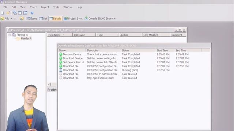
Task: Click Description header in download dialog
Action: (x=103, y=50)
